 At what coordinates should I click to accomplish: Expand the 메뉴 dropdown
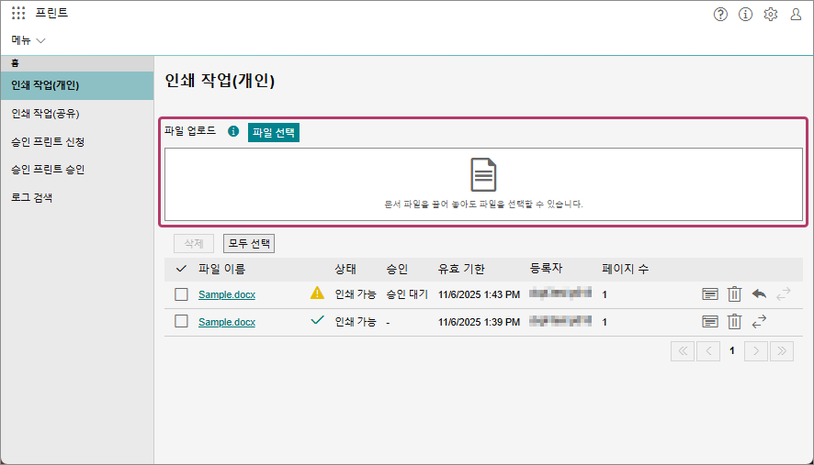click(28, 40)
